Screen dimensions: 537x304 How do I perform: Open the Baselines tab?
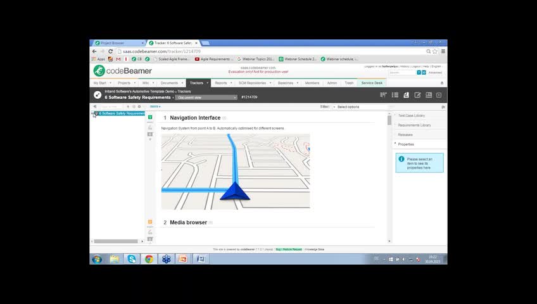click(285, 83)
